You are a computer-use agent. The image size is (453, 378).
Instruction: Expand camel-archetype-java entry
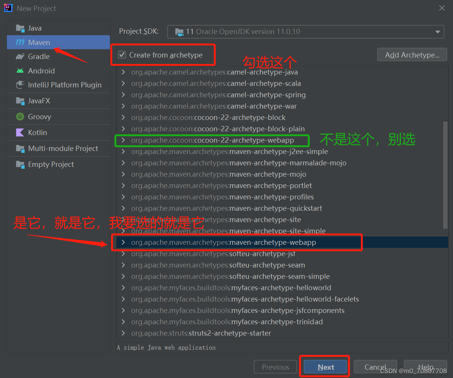(x=123, y=72)
